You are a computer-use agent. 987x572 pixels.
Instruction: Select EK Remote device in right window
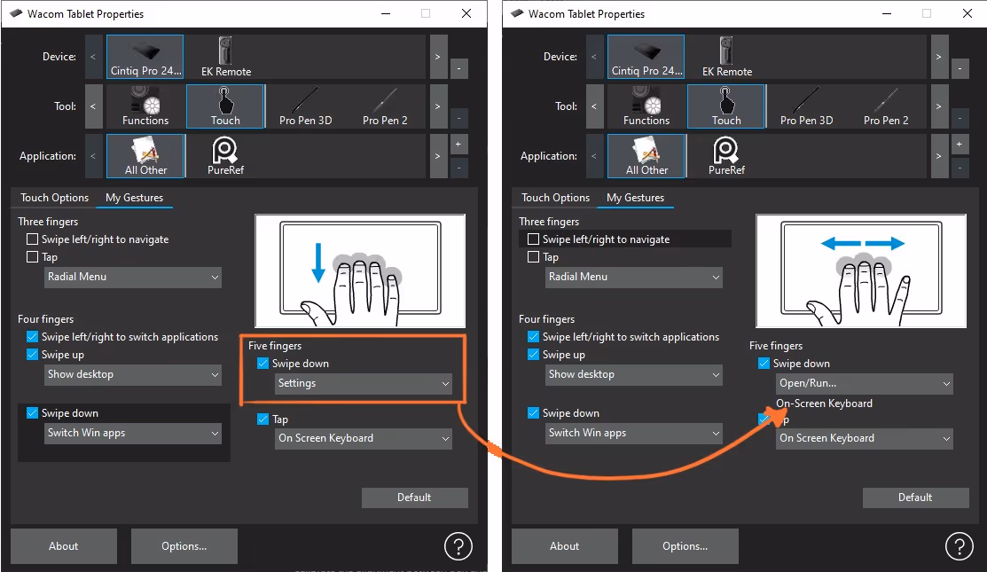[727, 57]
